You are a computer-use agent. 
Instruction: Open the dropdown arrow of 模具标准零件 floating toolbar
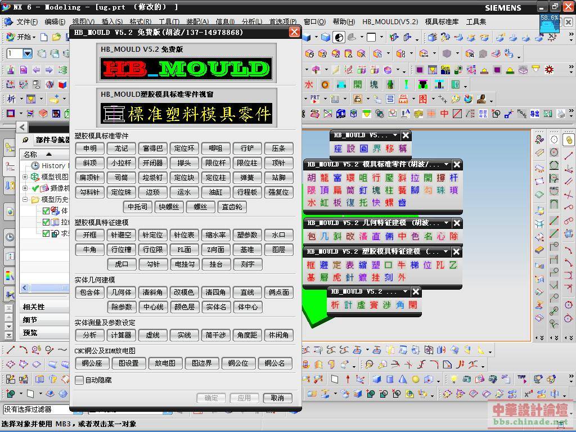[446, 165]
